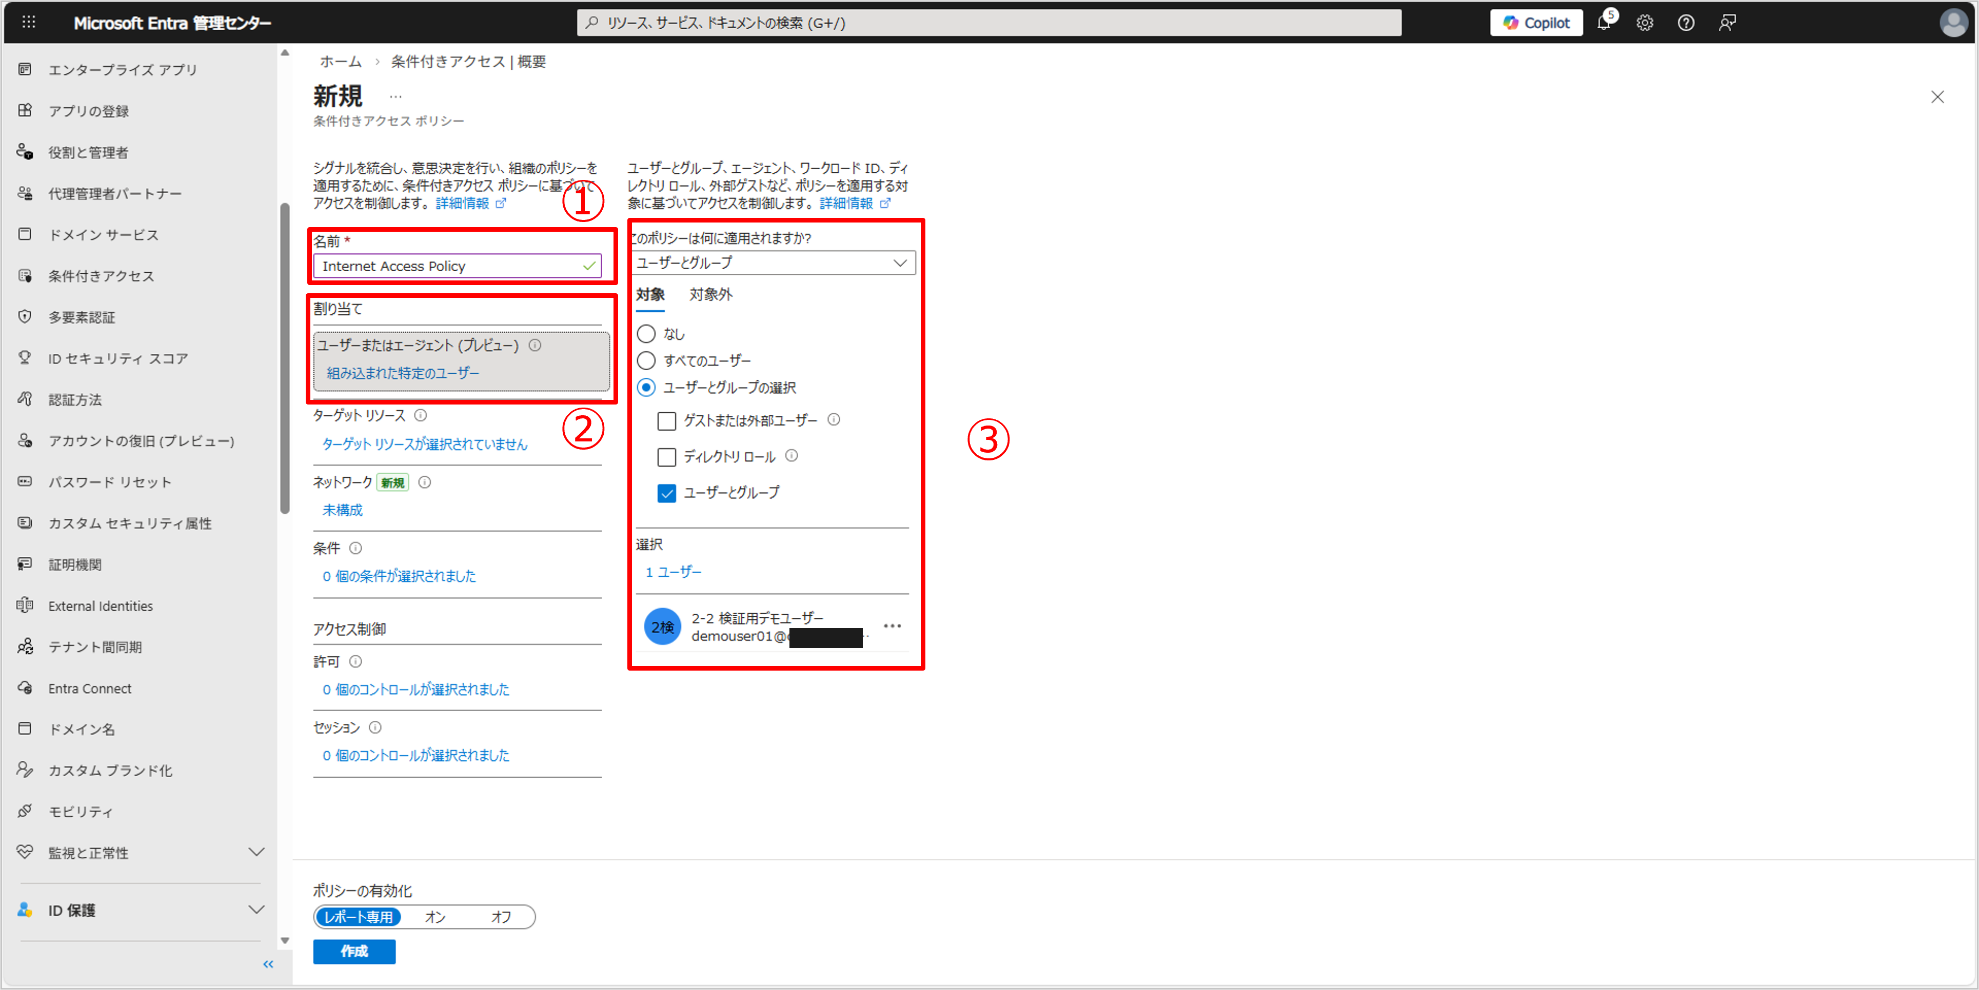Open the notifications bell icon
Viewport: 1979px width, 990px height.
pyautogui.click(x=1604, y=23)
